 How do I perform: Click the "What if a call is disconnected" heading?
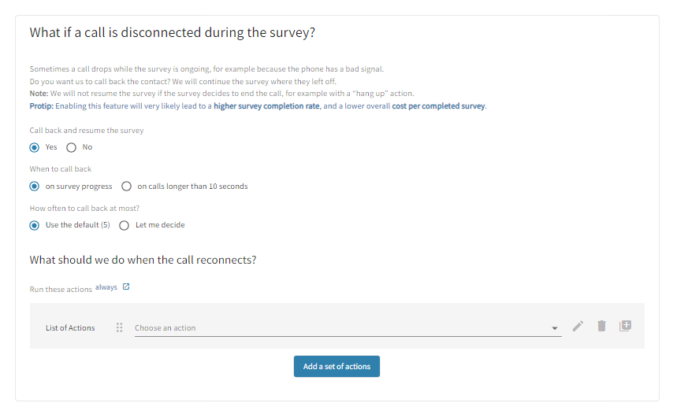coord(173,33)
